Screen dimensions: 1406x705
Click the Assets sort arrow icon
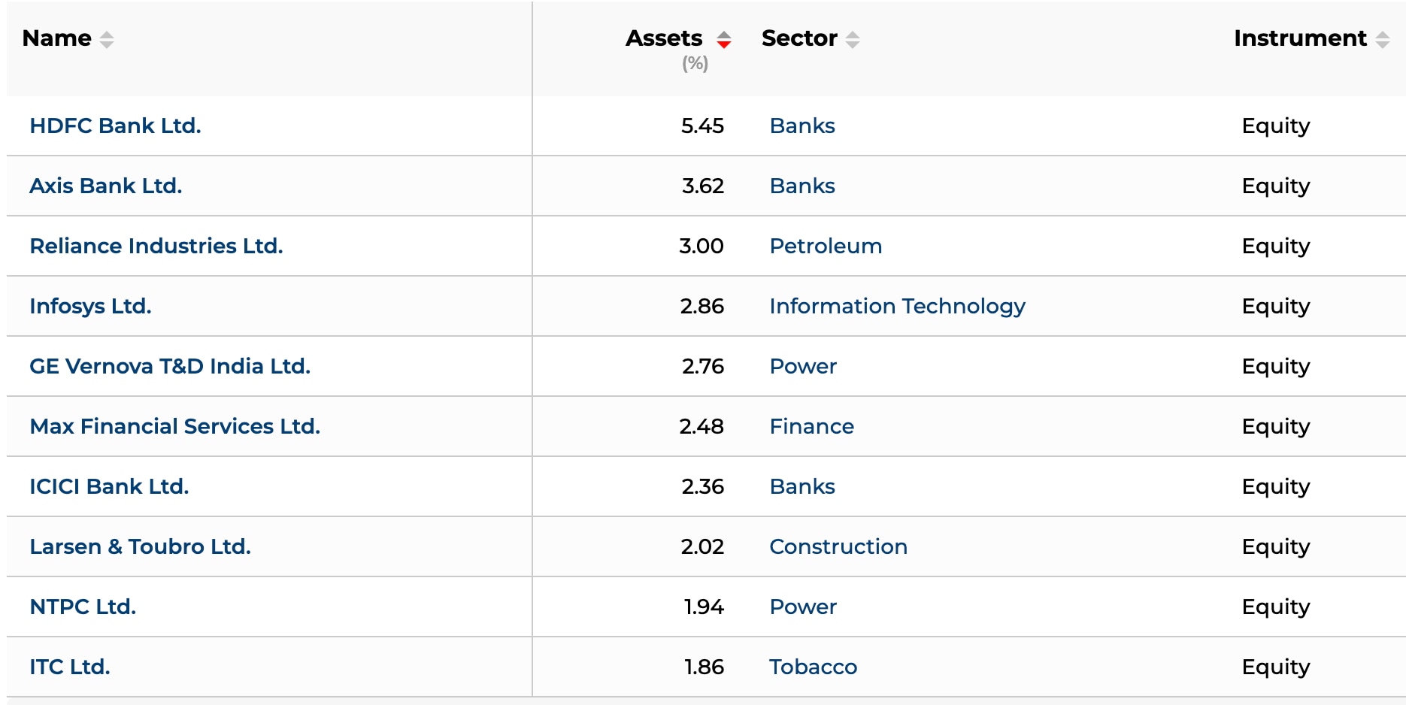[723, 39]
